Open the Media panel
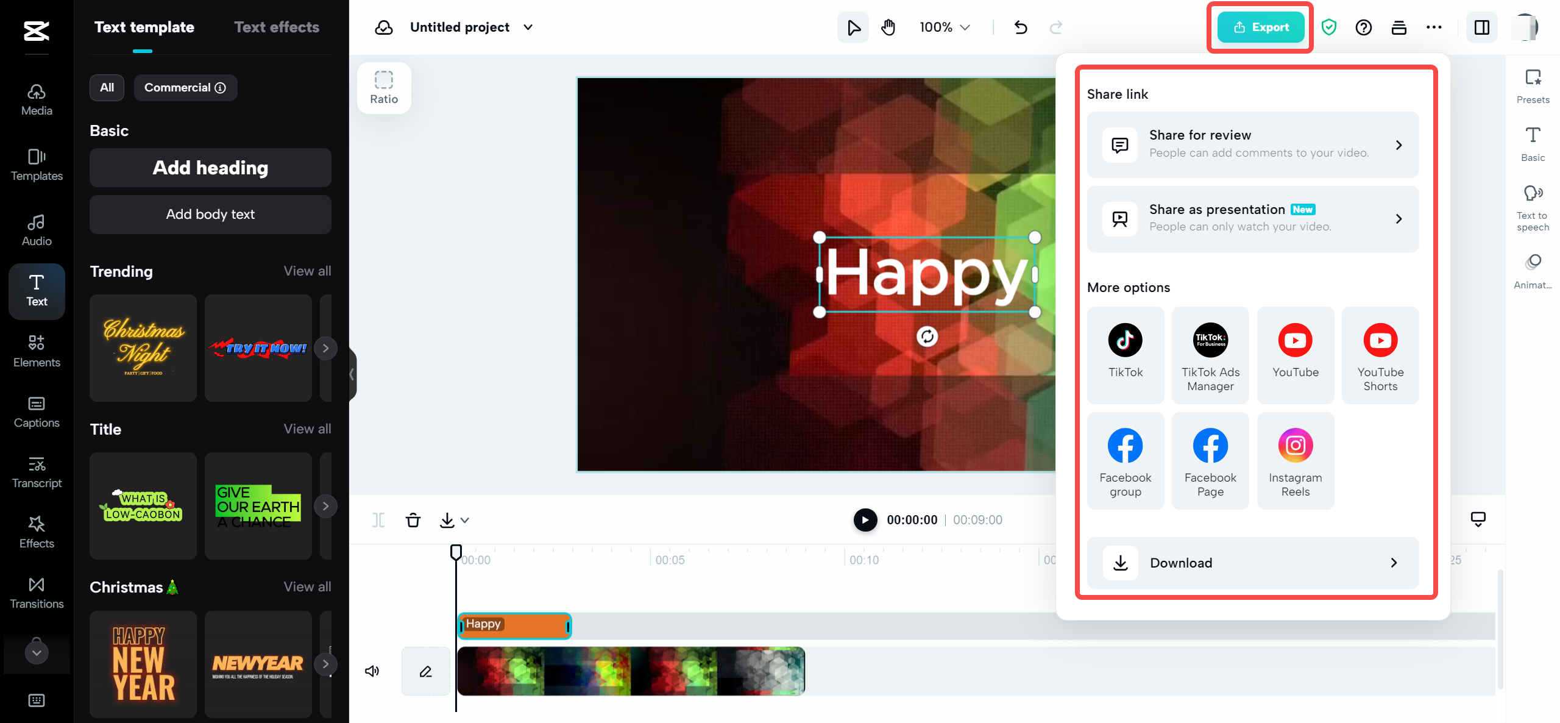Screen dimensions: 1560x723 (36, 99)
